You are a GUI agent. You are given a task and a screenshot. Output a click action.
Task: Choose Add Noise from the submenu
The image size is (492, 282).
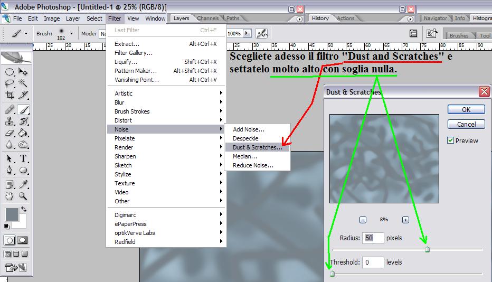click(257, 129)
